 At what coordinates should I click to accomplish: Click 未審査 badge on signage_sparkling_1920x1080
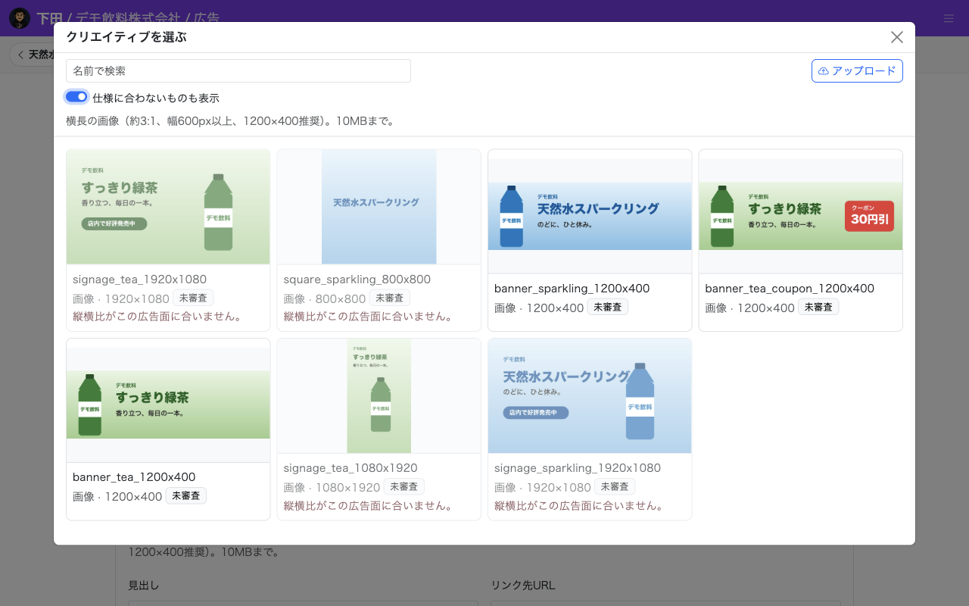(x=615, y=486)
